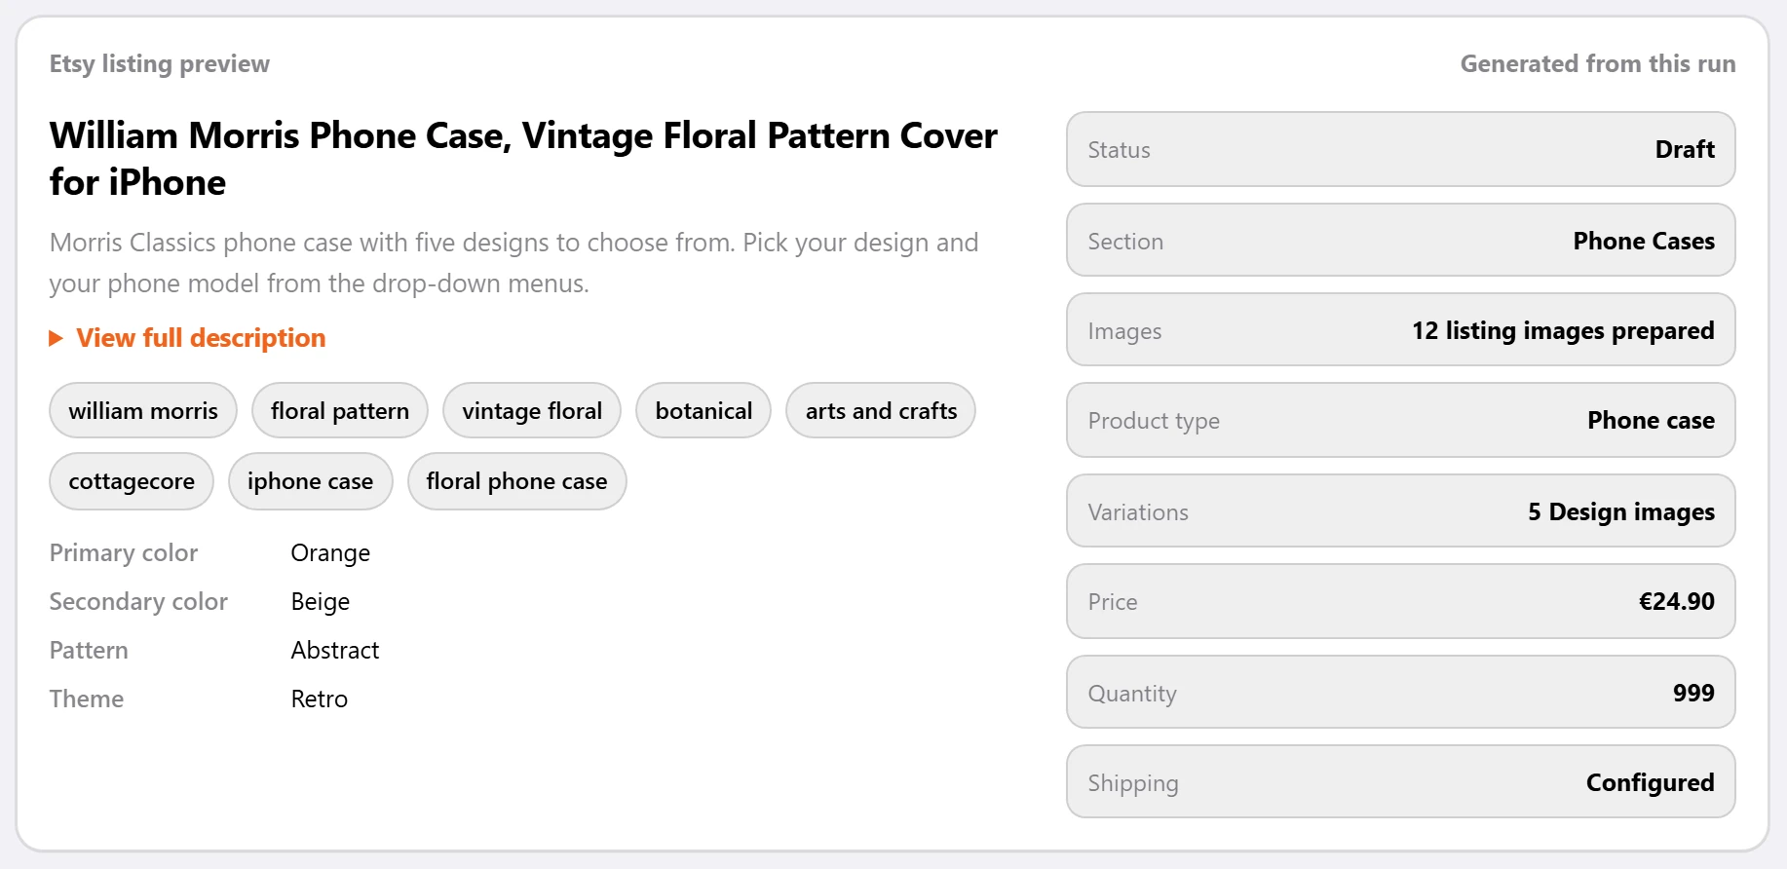This screenshot has height=869, width=1787.
Task: Select the Secondary color value Beige
Action: 321,602
